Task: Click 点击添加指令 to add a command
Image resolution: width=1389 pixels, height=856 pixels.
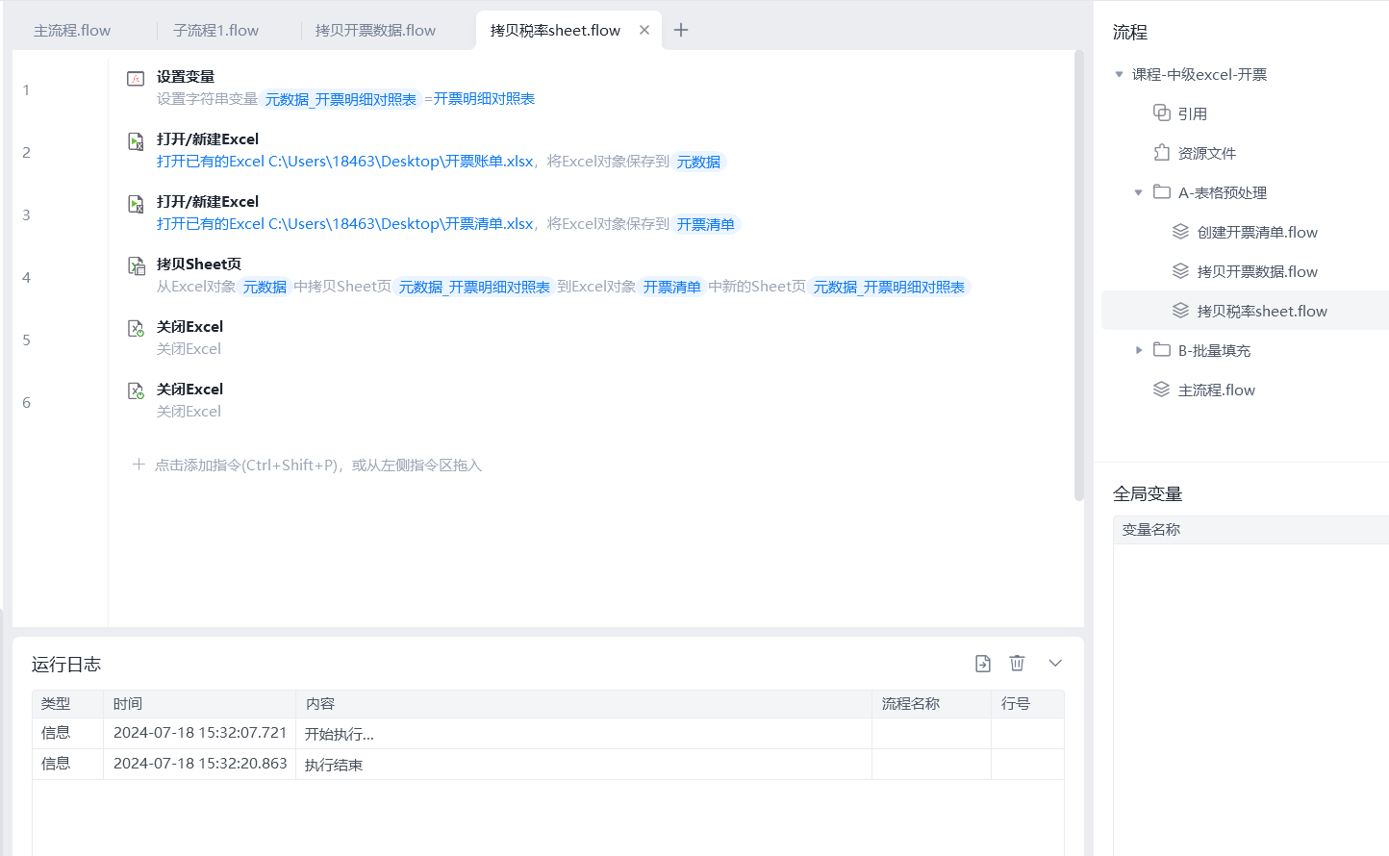Action: pos(317,466)
